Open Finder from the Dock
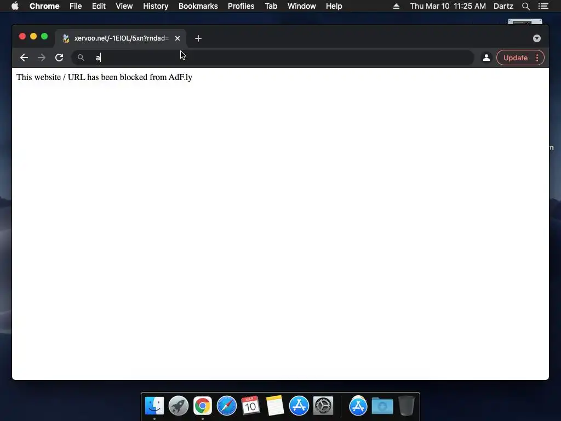This screenshot has height=421, width=561. click(x=154, y=406)
